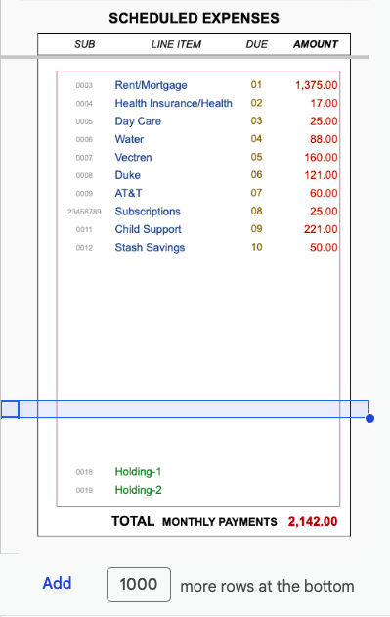Select the Rent/Mortgage line item cell
390x617 pixels.
[151, 85]
